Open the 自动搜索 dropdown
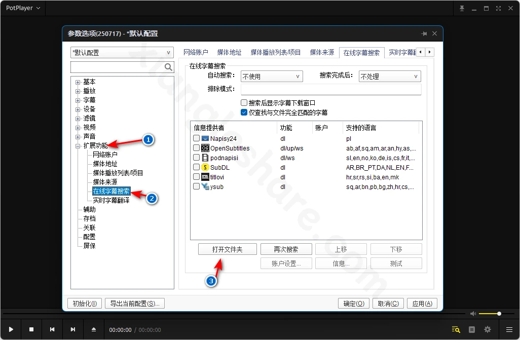 (272, 77)
